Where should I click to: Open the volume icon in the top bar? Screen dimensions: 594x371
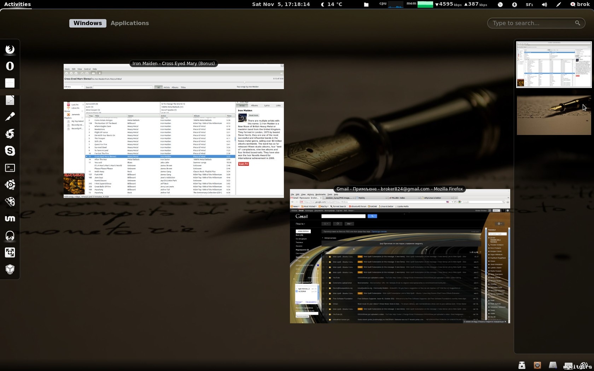coord(544,5)
